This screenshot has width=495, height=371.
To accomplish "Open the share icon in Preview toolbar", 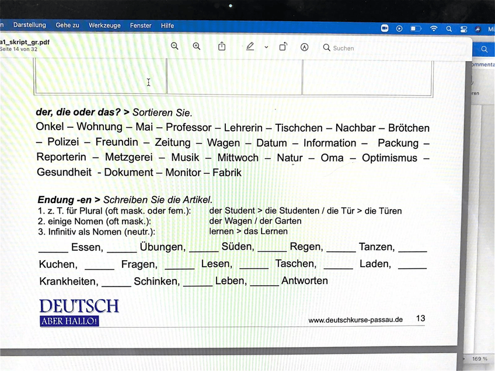I will tap(222, 47).
